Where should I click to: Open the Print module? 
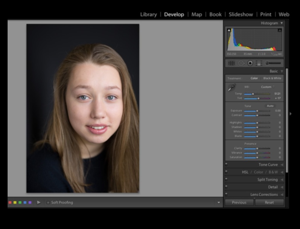coord(266,14)
